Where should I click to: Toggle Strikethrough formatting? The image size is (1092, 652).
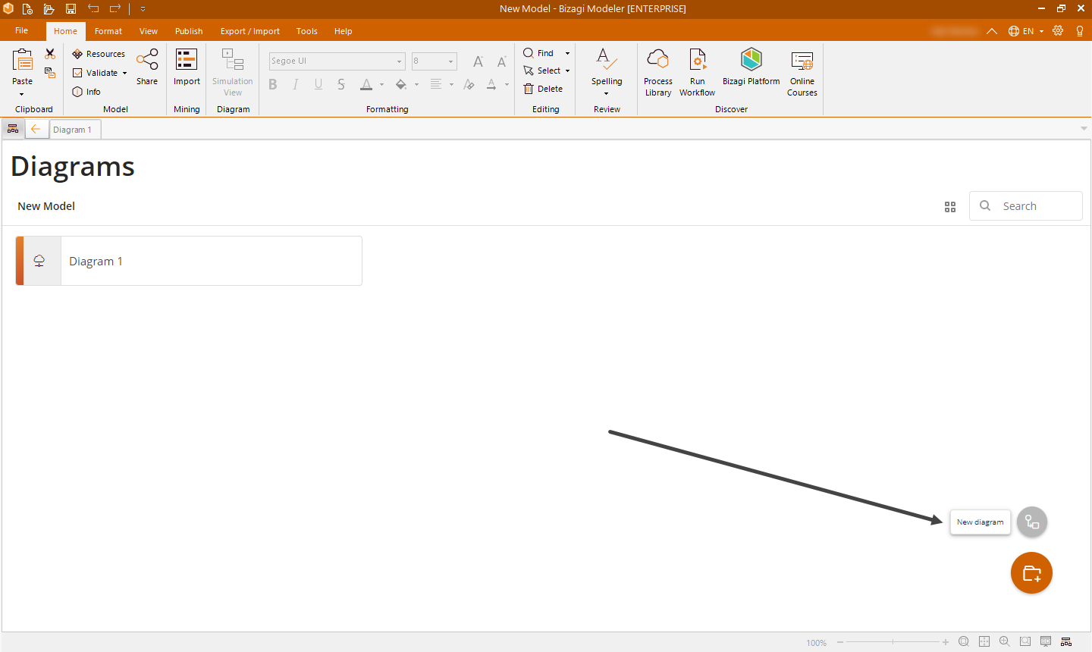(x=341, y=84)
